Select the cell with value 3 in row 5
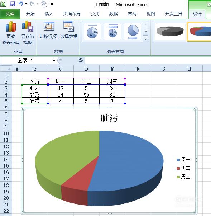Screen dimensions: 211x216 112,101
